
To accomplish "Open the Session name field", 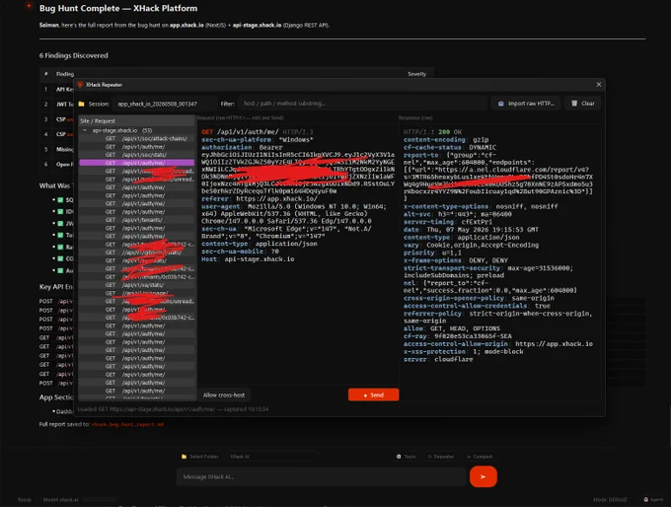I will (165, 104).
